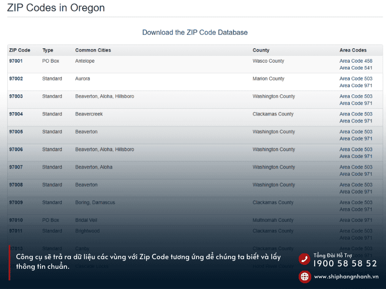
Task: Click the Area Codes column header
Action: click(x=353, y=50)
